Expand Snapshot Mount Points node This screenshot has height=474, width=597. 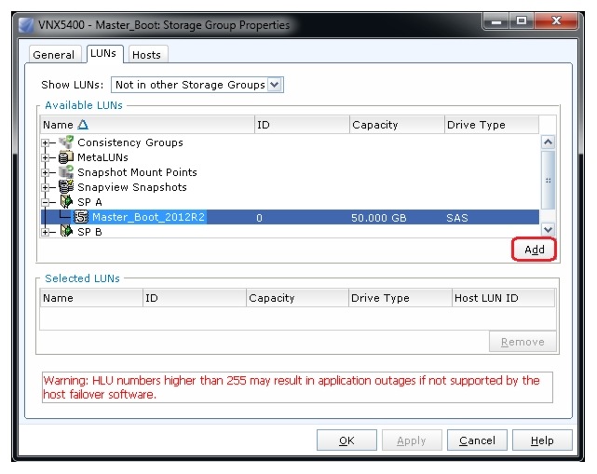tap(46, 172)
